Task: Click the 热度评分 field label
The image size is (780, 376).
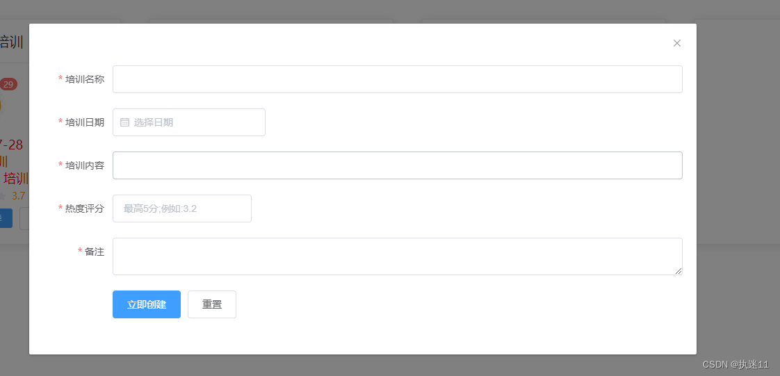Action: click(x=85, y=209)
